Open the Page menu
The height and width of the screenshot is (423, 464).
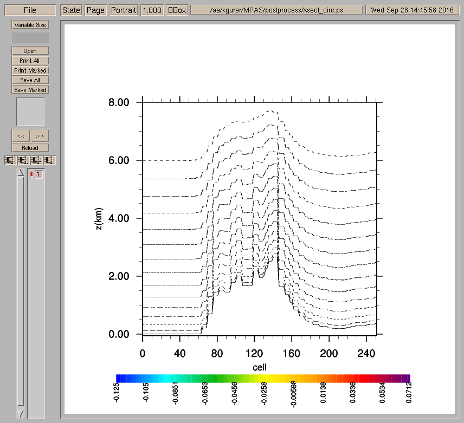pos(96,10)
